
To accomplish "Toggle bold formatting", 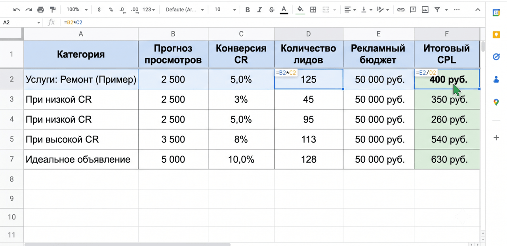I will pos(248,10).
